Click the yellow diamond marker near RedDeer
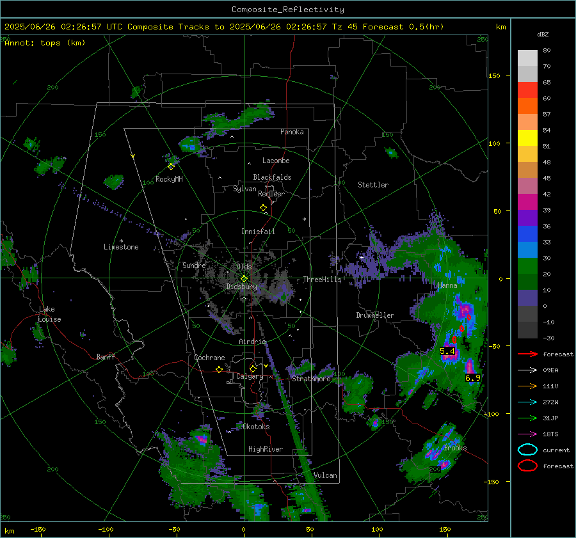This screenshot has height=538, width=576. click(x=264, y=208)
